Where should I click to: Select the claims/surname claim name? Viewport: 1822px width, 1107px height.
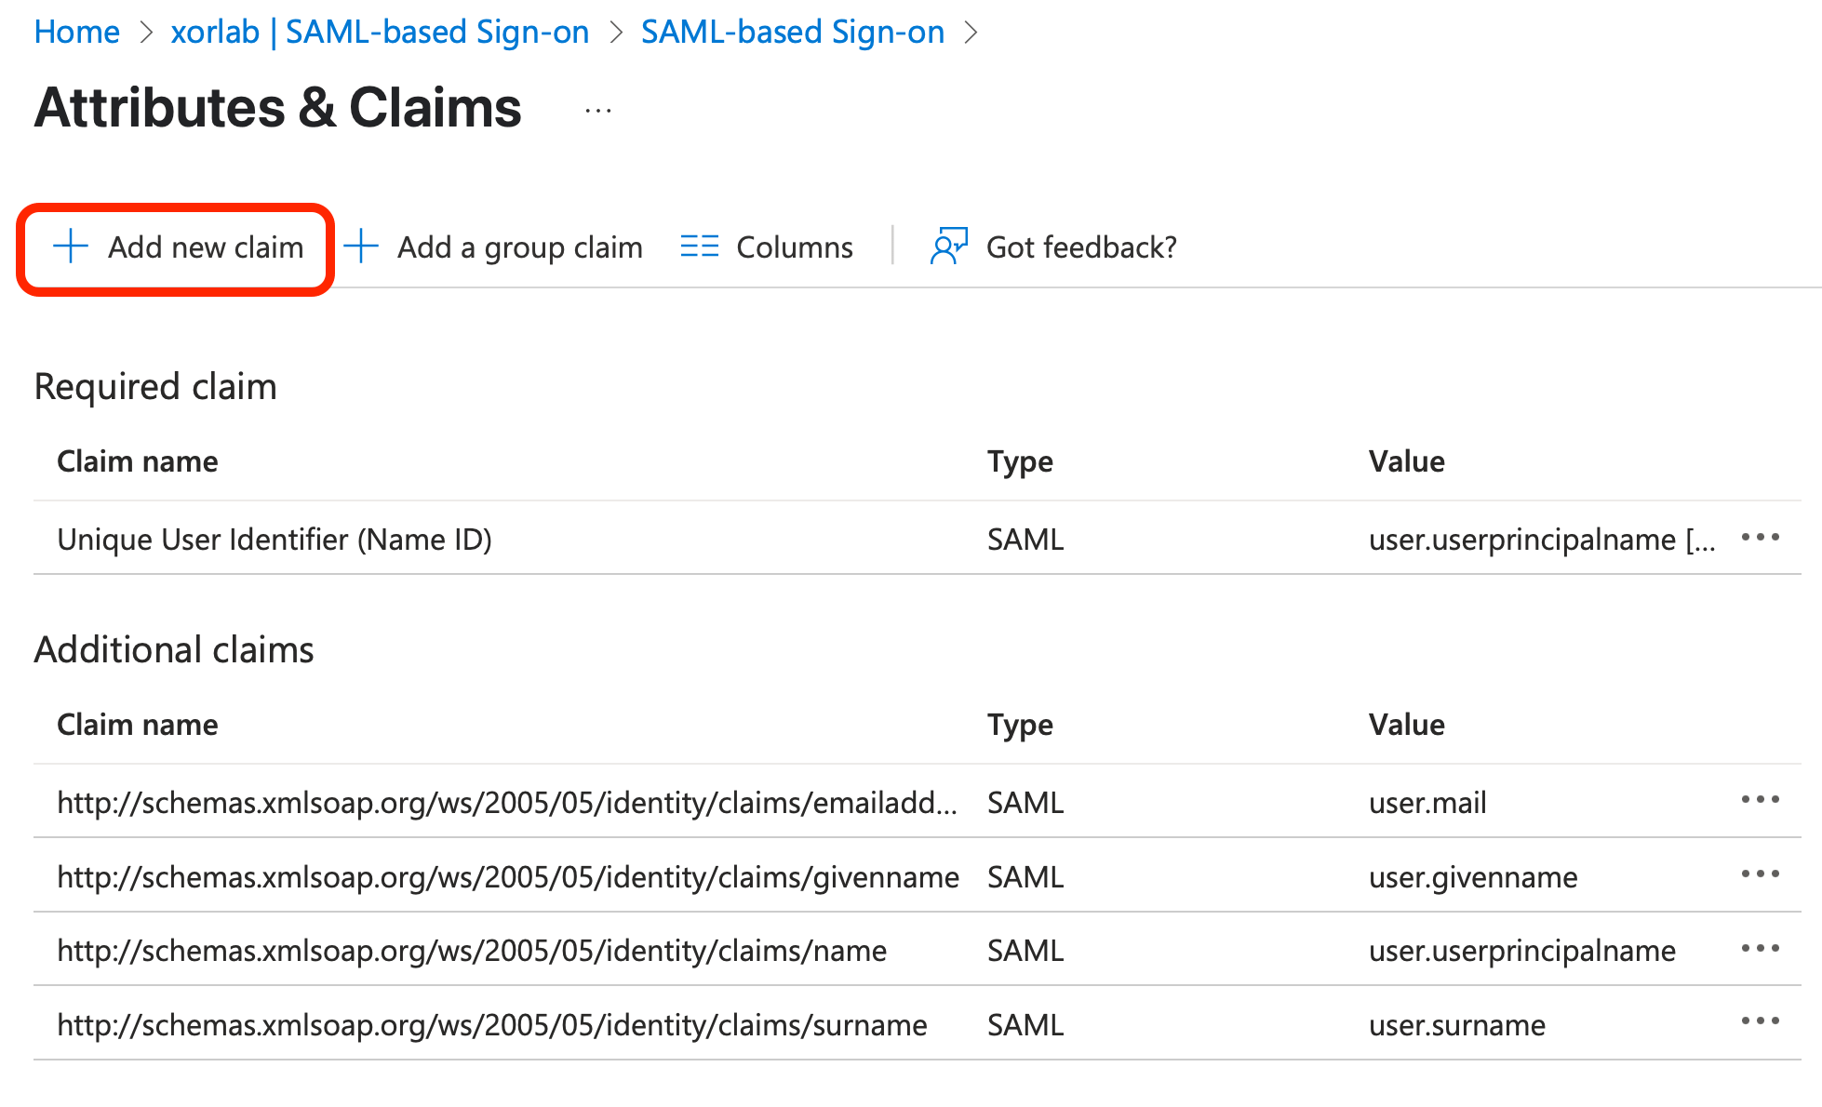pyautogui.click(x=492, y=1025)
